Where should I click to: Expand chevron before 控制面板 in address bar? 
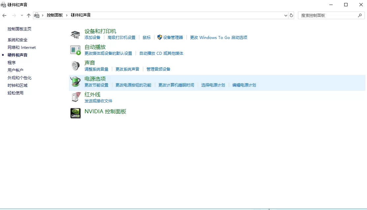pos(43,15)
